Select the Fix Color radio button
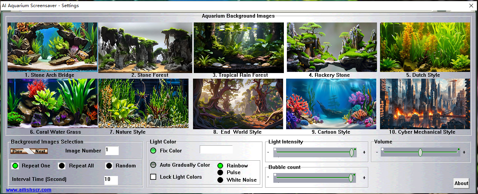 [x=153, y=151]
